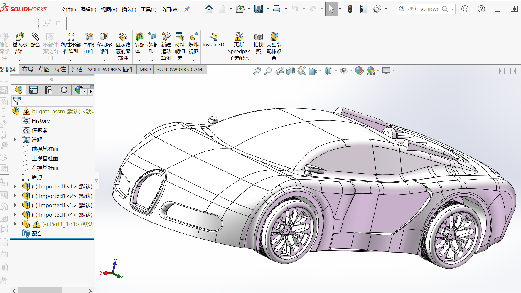Click Exploded View (爆炸视图) tool

coord(194,43)
